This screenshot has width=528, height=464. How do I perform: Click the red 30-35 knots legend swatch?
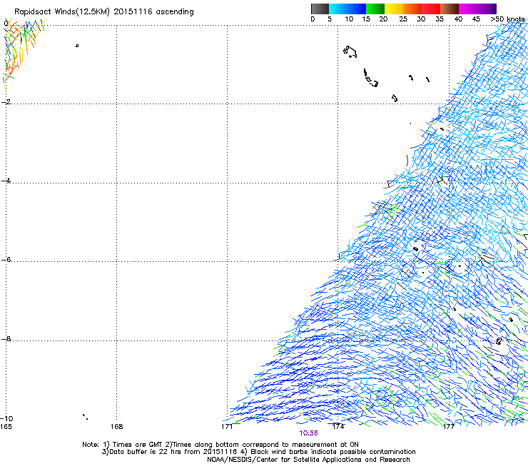(431, 9)
